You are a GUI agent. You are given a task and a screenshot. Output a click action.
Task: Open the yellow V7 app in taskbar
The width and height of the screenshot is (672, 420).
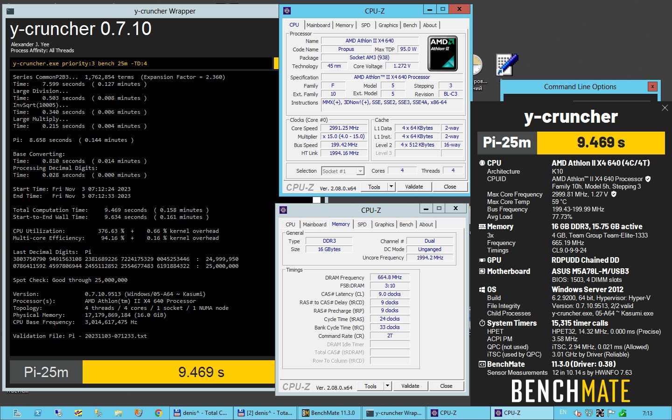pyautogui.click(x=78, y=413)
